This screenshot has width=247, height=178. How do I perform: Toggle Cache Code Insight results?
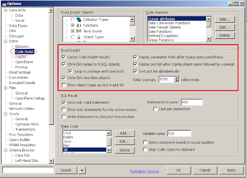(64, 57)
